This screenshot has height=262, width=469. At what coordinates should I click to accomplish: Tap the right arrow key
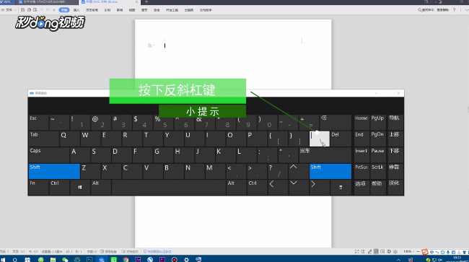pyautogui.click(x=320, y=188)
